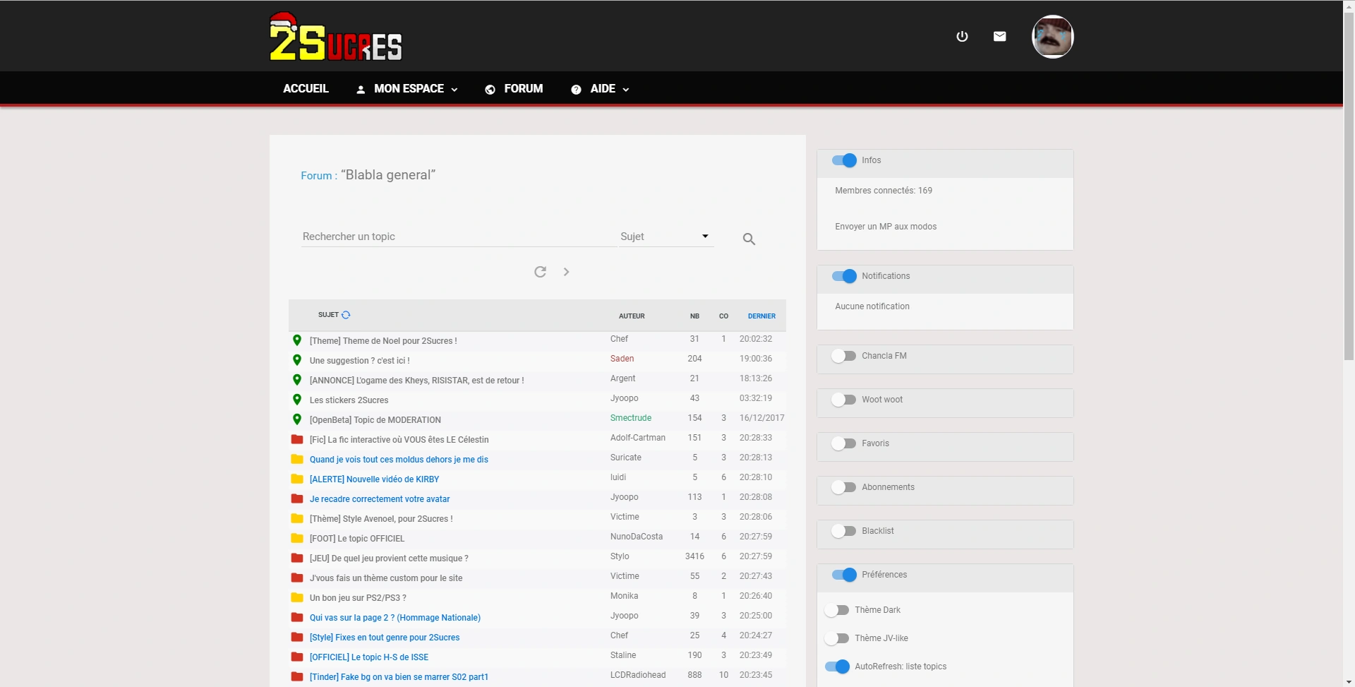Enable the Chancla FM toggle
This screenshot has height=687, width=1355.
coord(843,356)
